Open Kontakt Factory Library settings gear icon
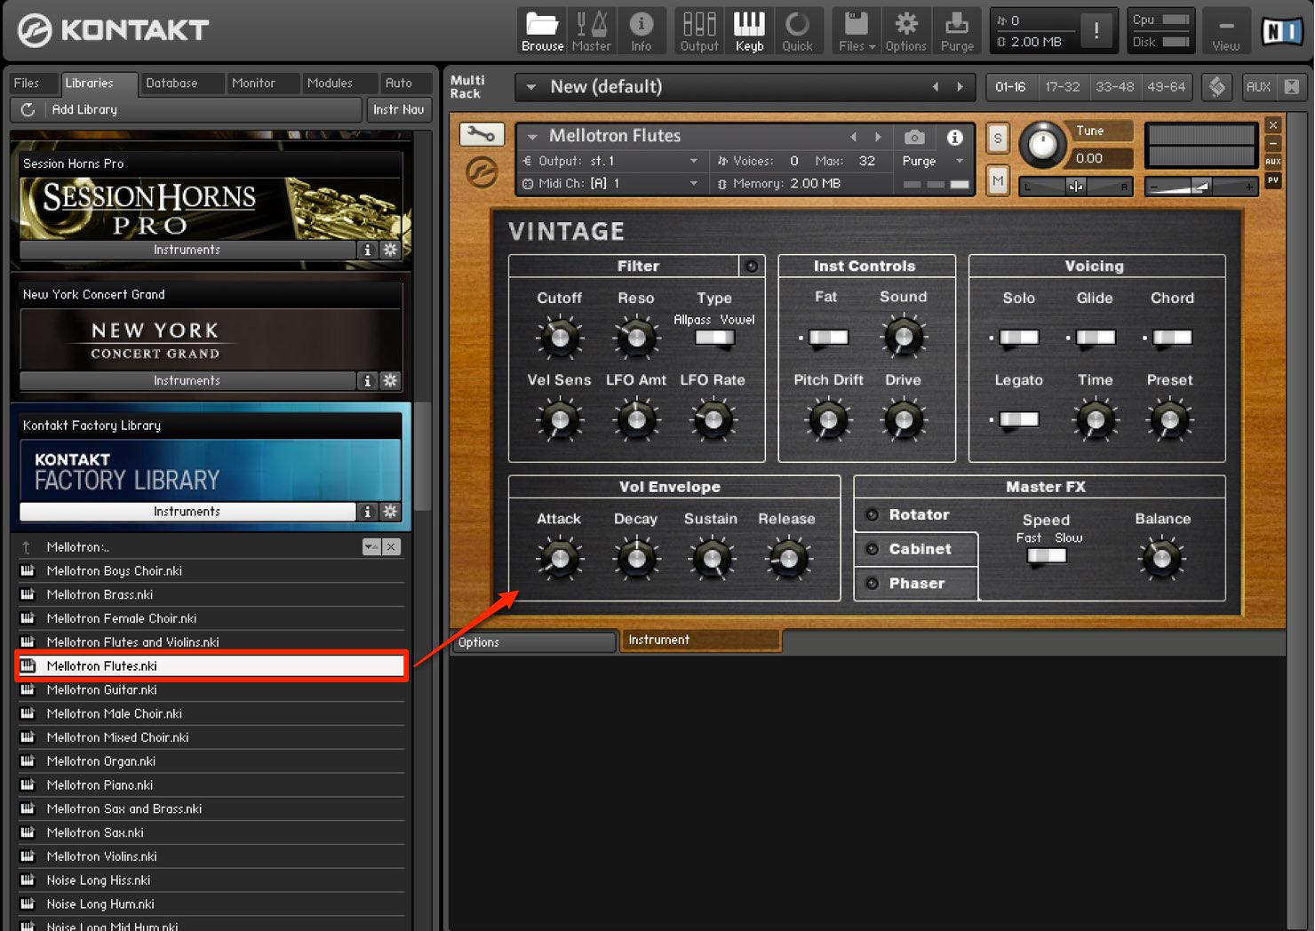 point(390,512)
